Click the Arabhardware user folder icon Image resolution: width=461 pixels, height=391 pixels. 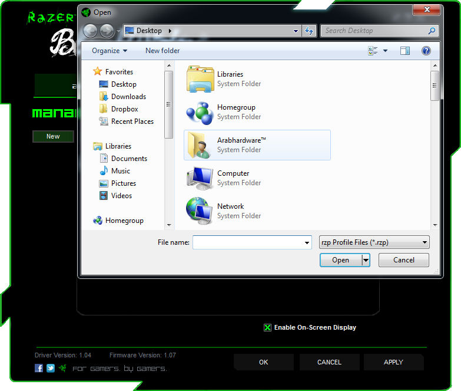(x=199, y=145)
